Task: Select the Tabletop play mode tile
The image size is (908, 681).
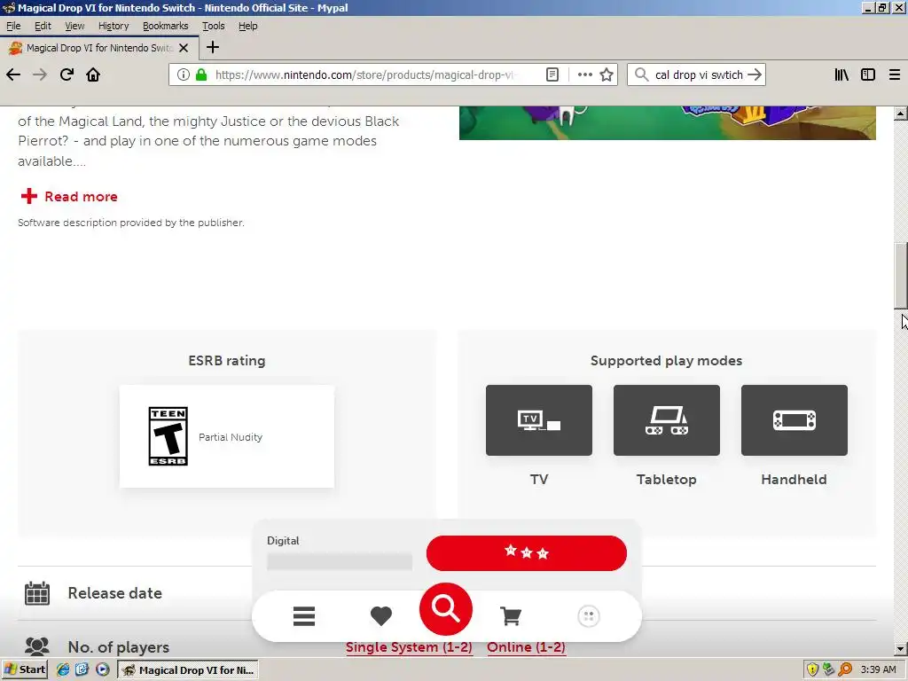Action: pyautogui.click(x=667, y=420)
